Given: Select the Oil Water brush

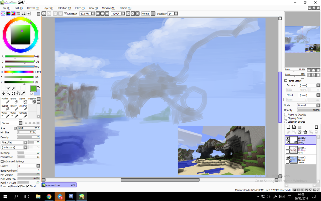Looking at the screenshot, I should (23, 115).
